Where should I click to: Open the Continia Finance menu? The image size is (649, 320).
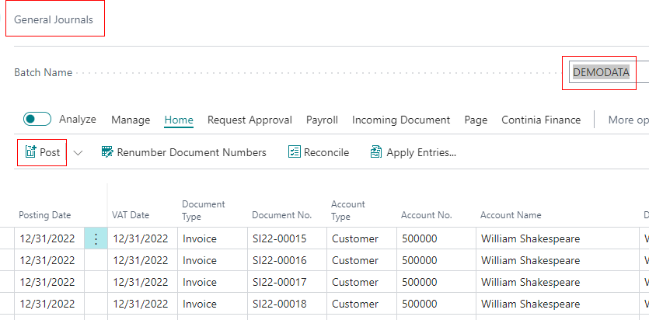coord(541,120)
